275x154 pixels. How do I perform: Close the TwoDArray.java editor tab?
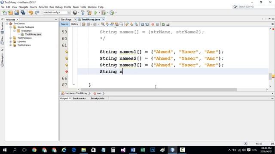pyautogui.click(x=103, y=19)
